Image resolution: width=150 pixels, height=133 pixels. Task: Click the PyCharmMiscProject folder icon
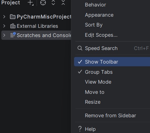[13, 17]
